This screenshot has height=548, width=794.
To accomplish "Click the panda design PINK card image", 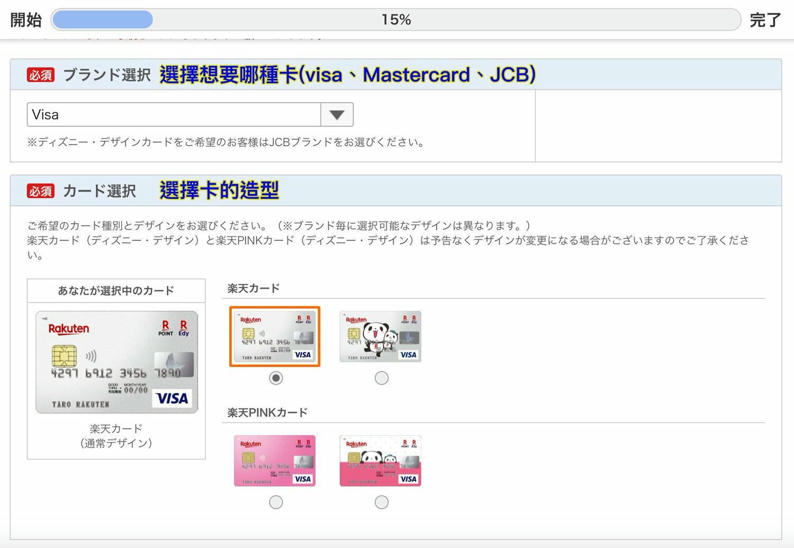I will pyautogui.click(x=381, y=461).
